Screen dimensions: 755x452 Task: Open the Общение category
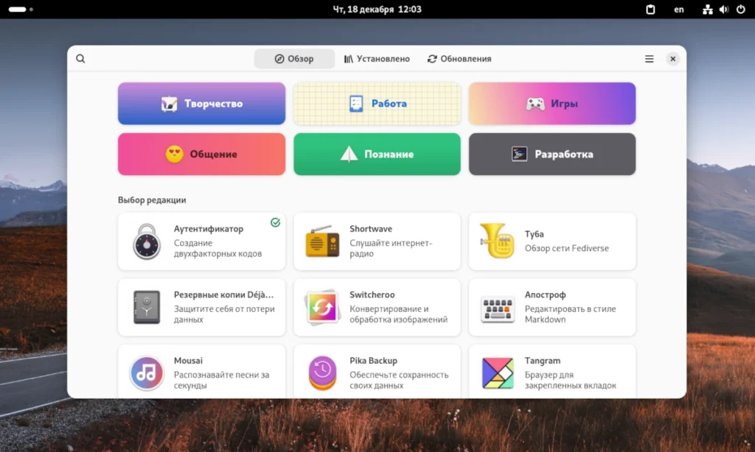[202, 155]
